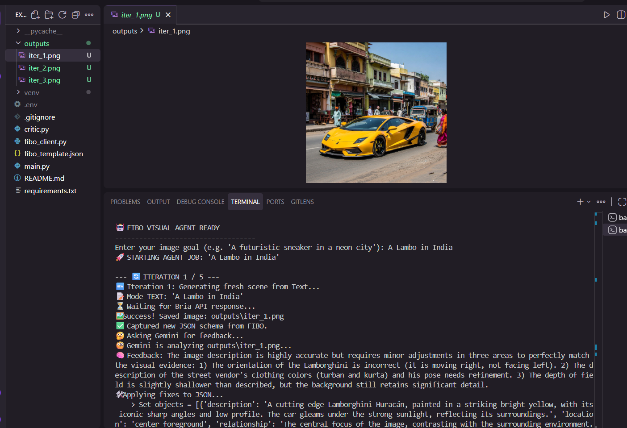The image size is (627, 428).
Task: Click the yellow Lambo image preview
Action: [376, 112]
